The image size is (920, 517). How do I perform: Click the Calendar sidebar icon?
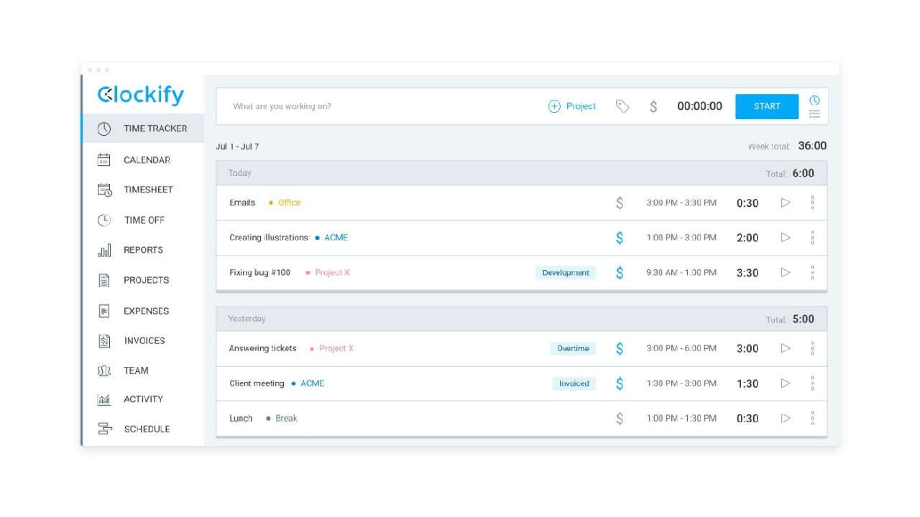[x=104, y=160]
